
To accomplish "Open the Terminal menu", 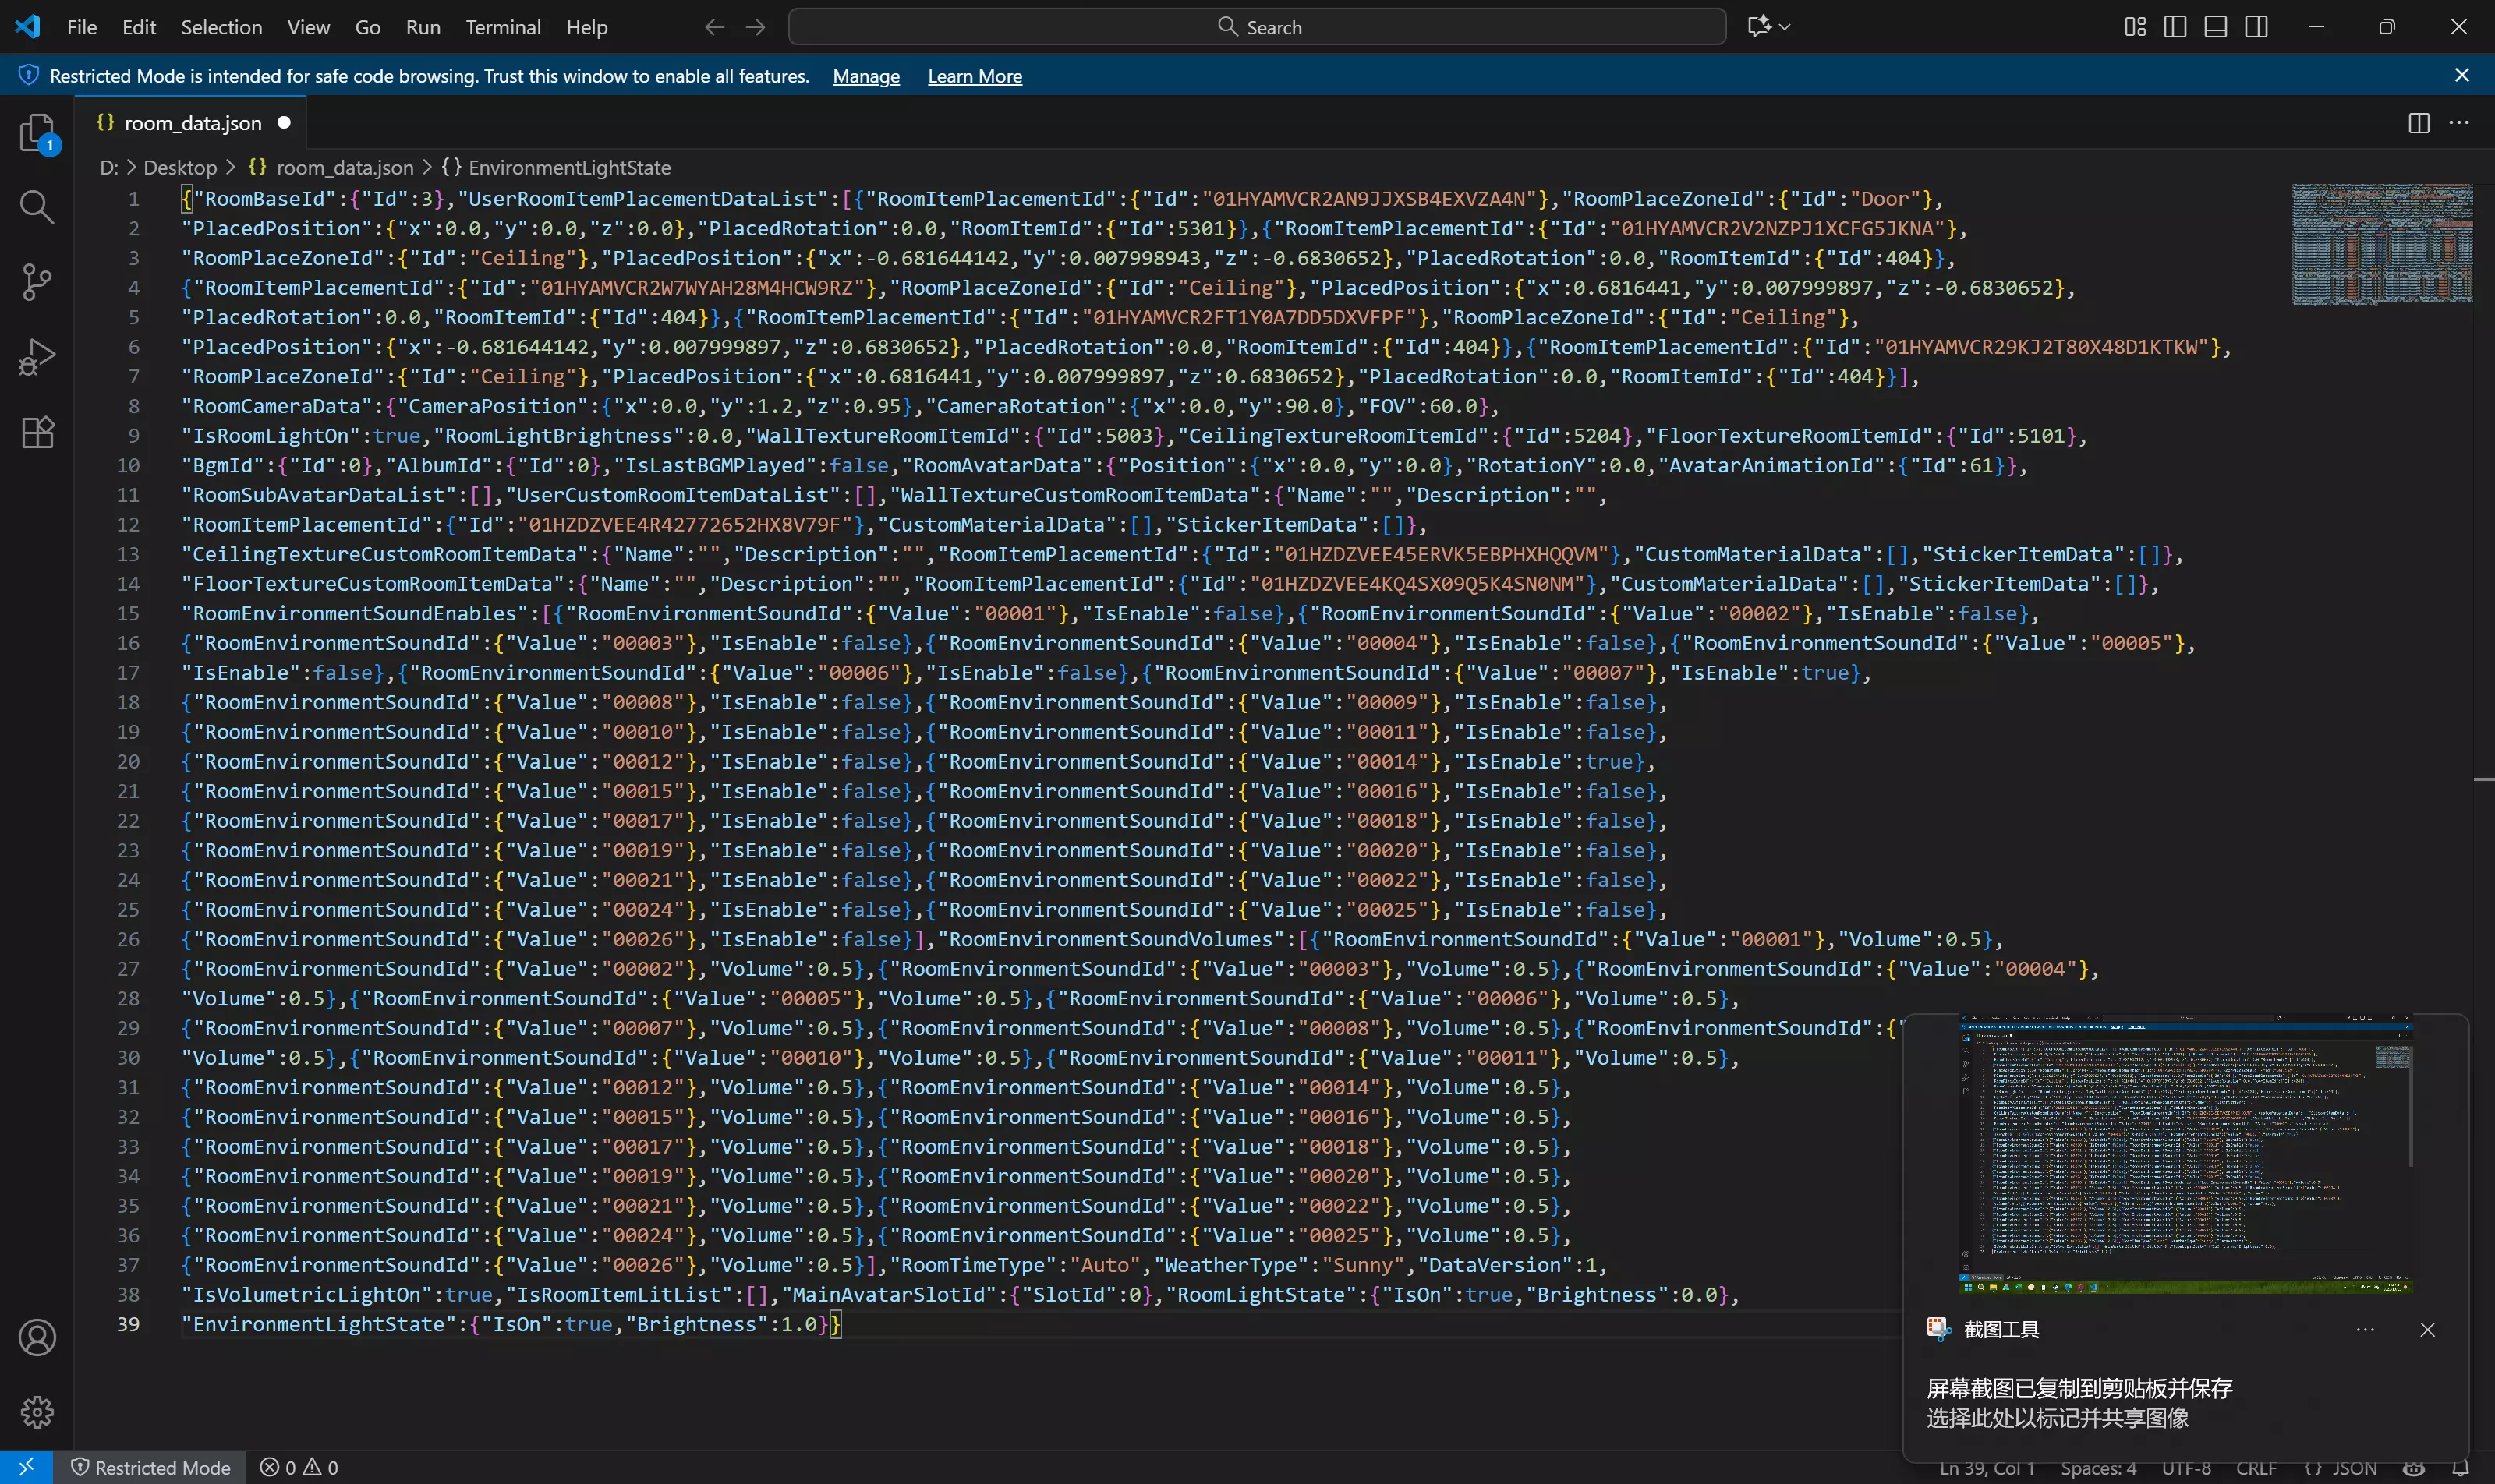I will [502, 27].
